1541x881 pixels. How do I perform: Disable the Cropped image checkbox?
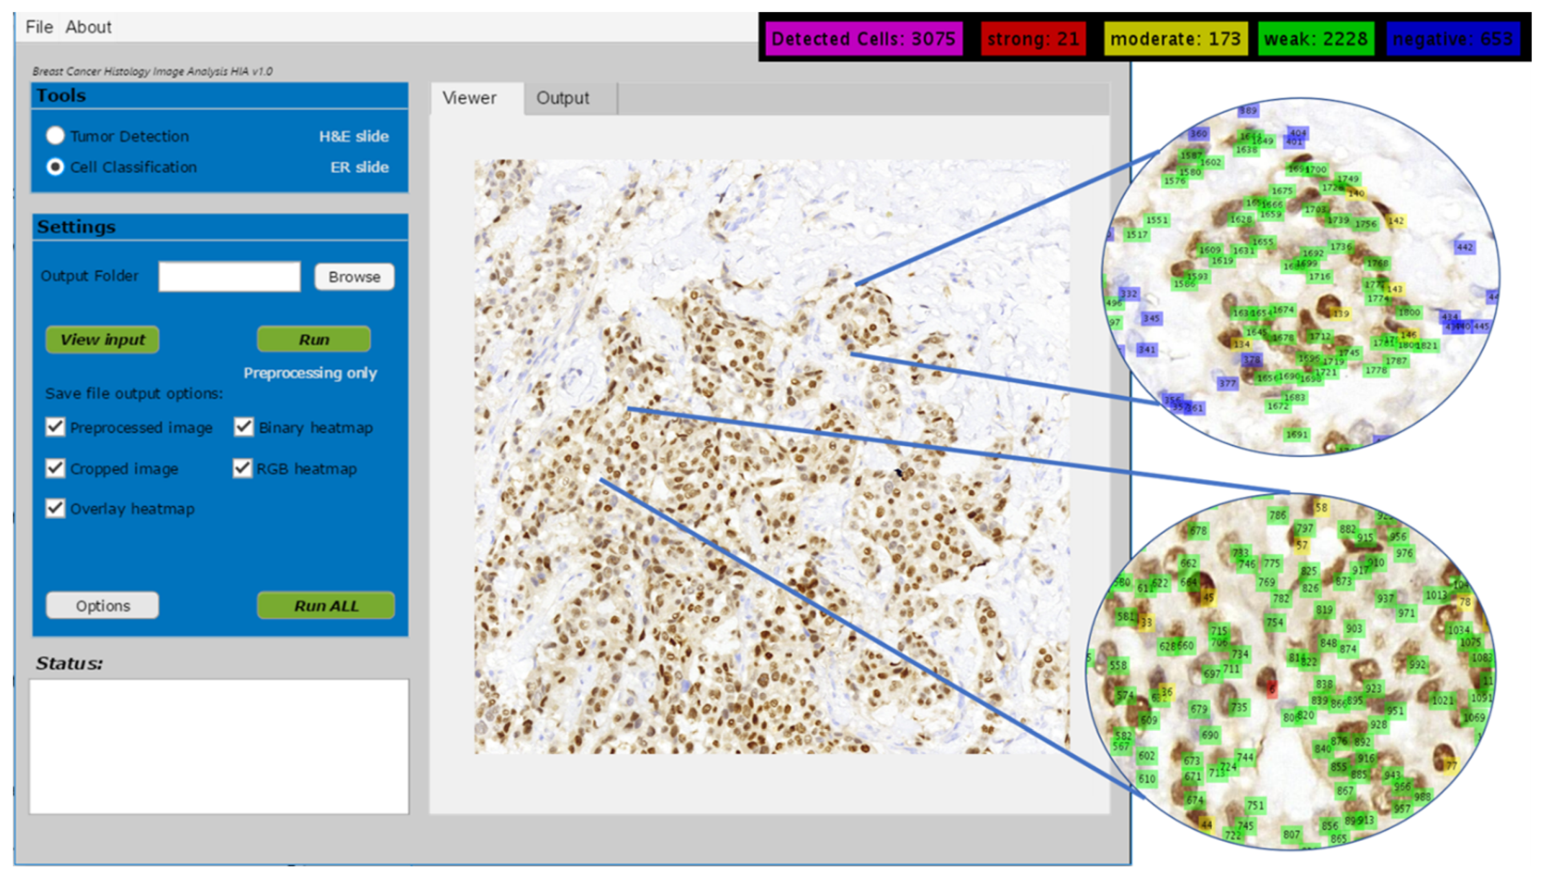point(55,468)
